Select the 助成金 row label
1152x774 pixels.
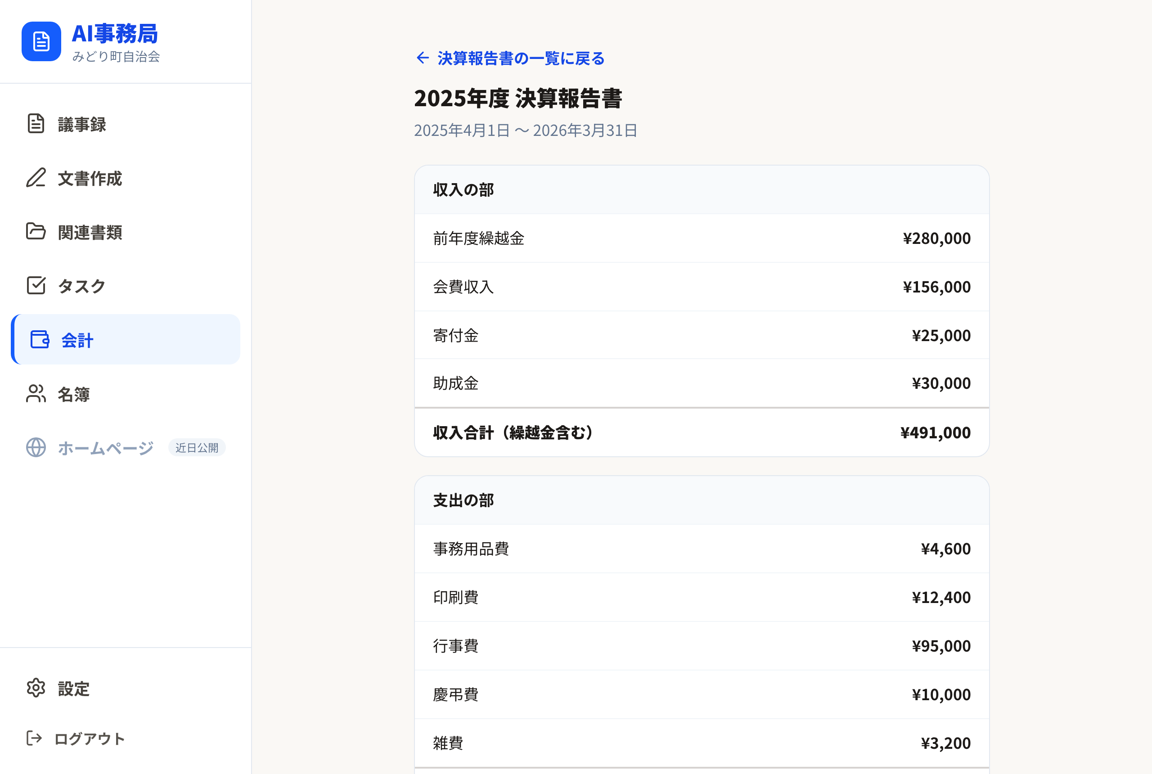pos(455,383)
